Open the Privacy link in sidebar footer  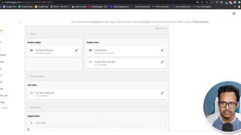5,108
